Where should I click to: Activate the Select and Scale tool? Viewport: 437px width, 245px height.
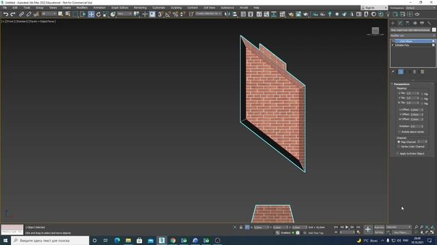coord(106,14)
